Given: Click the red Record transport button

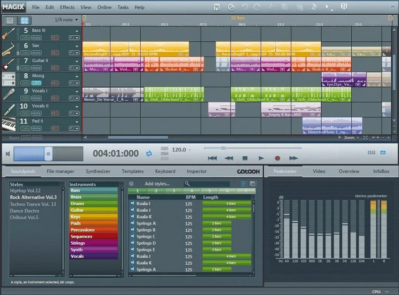Looking at the screenshot, I should click(277, 158).
